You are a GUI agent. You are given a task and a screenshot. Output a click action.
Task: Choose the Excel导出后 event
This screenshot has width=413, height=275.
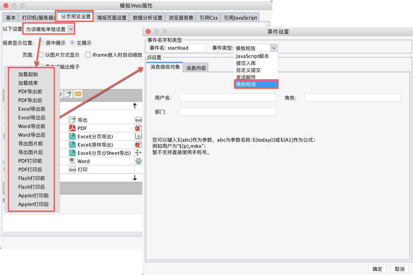(x=31, y=118)
